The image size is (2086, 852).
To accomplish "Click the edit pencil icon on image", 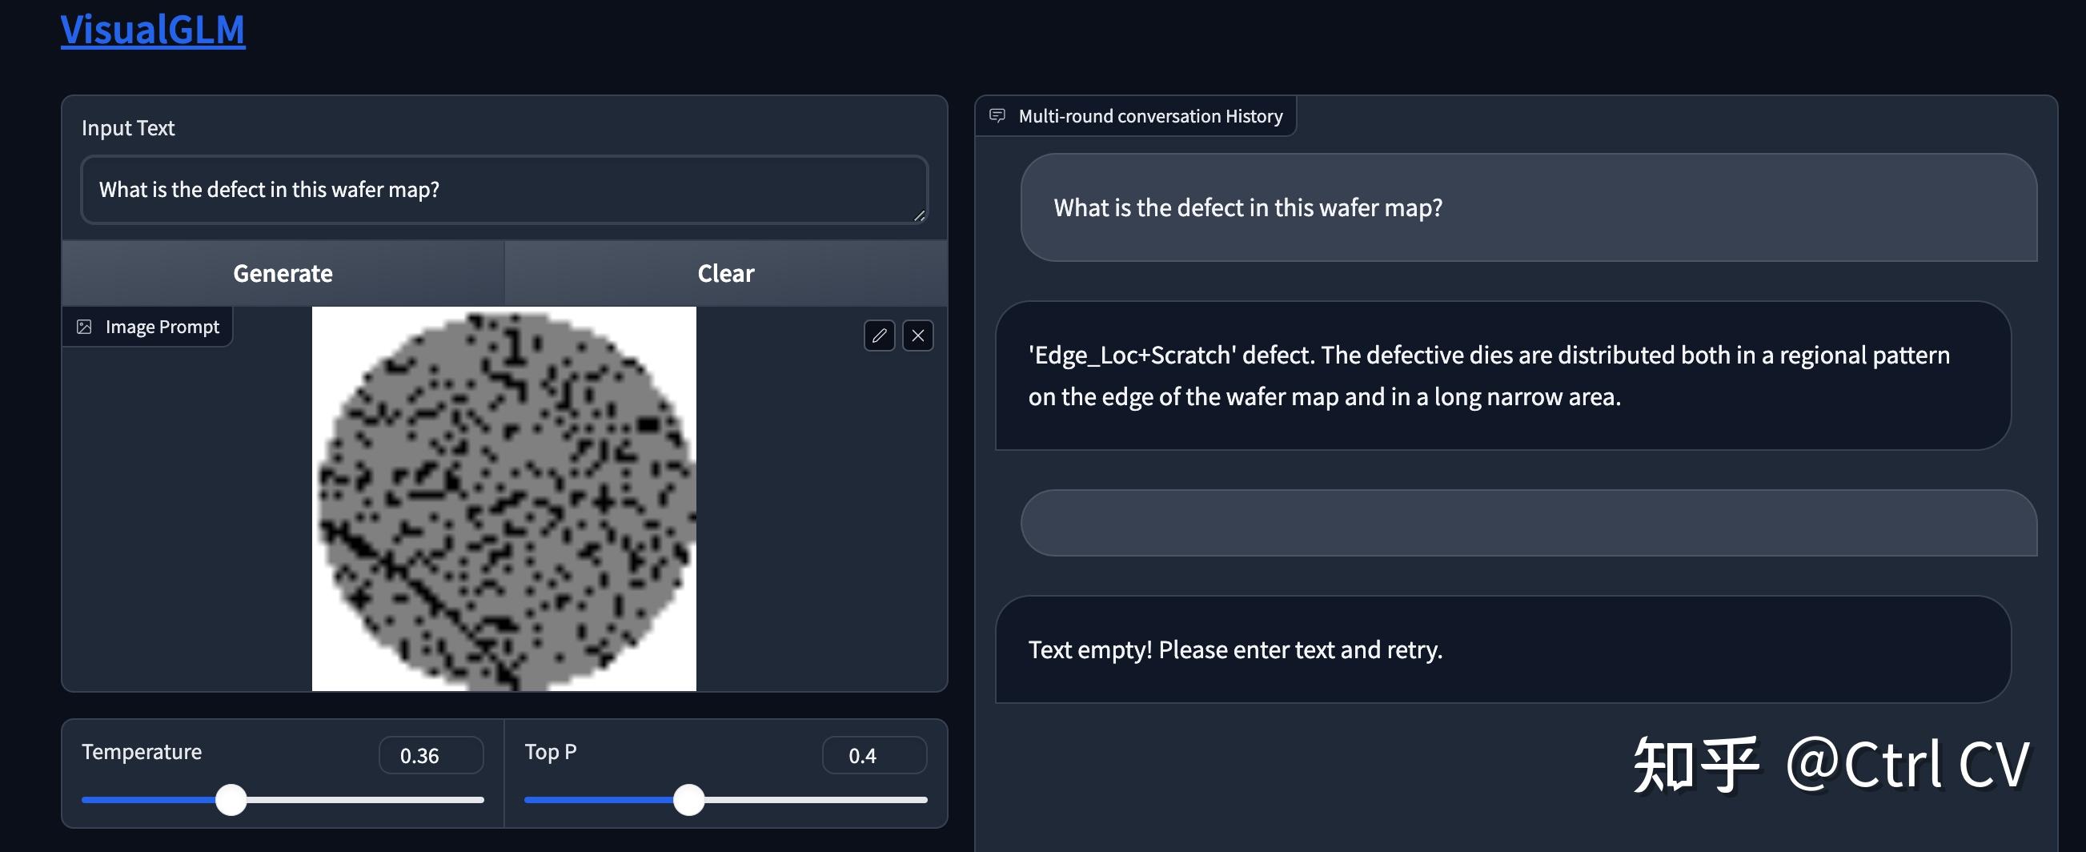I will tap(879, 336).
